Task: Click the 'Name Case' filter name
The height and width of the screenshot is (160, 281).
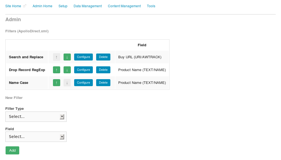Action: point(18,83)
